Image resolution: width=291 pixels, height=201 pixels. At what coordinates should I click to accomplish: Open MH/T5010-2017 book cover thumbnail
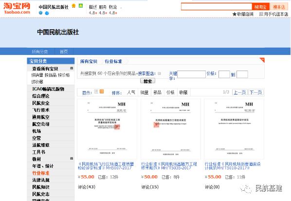234,129
